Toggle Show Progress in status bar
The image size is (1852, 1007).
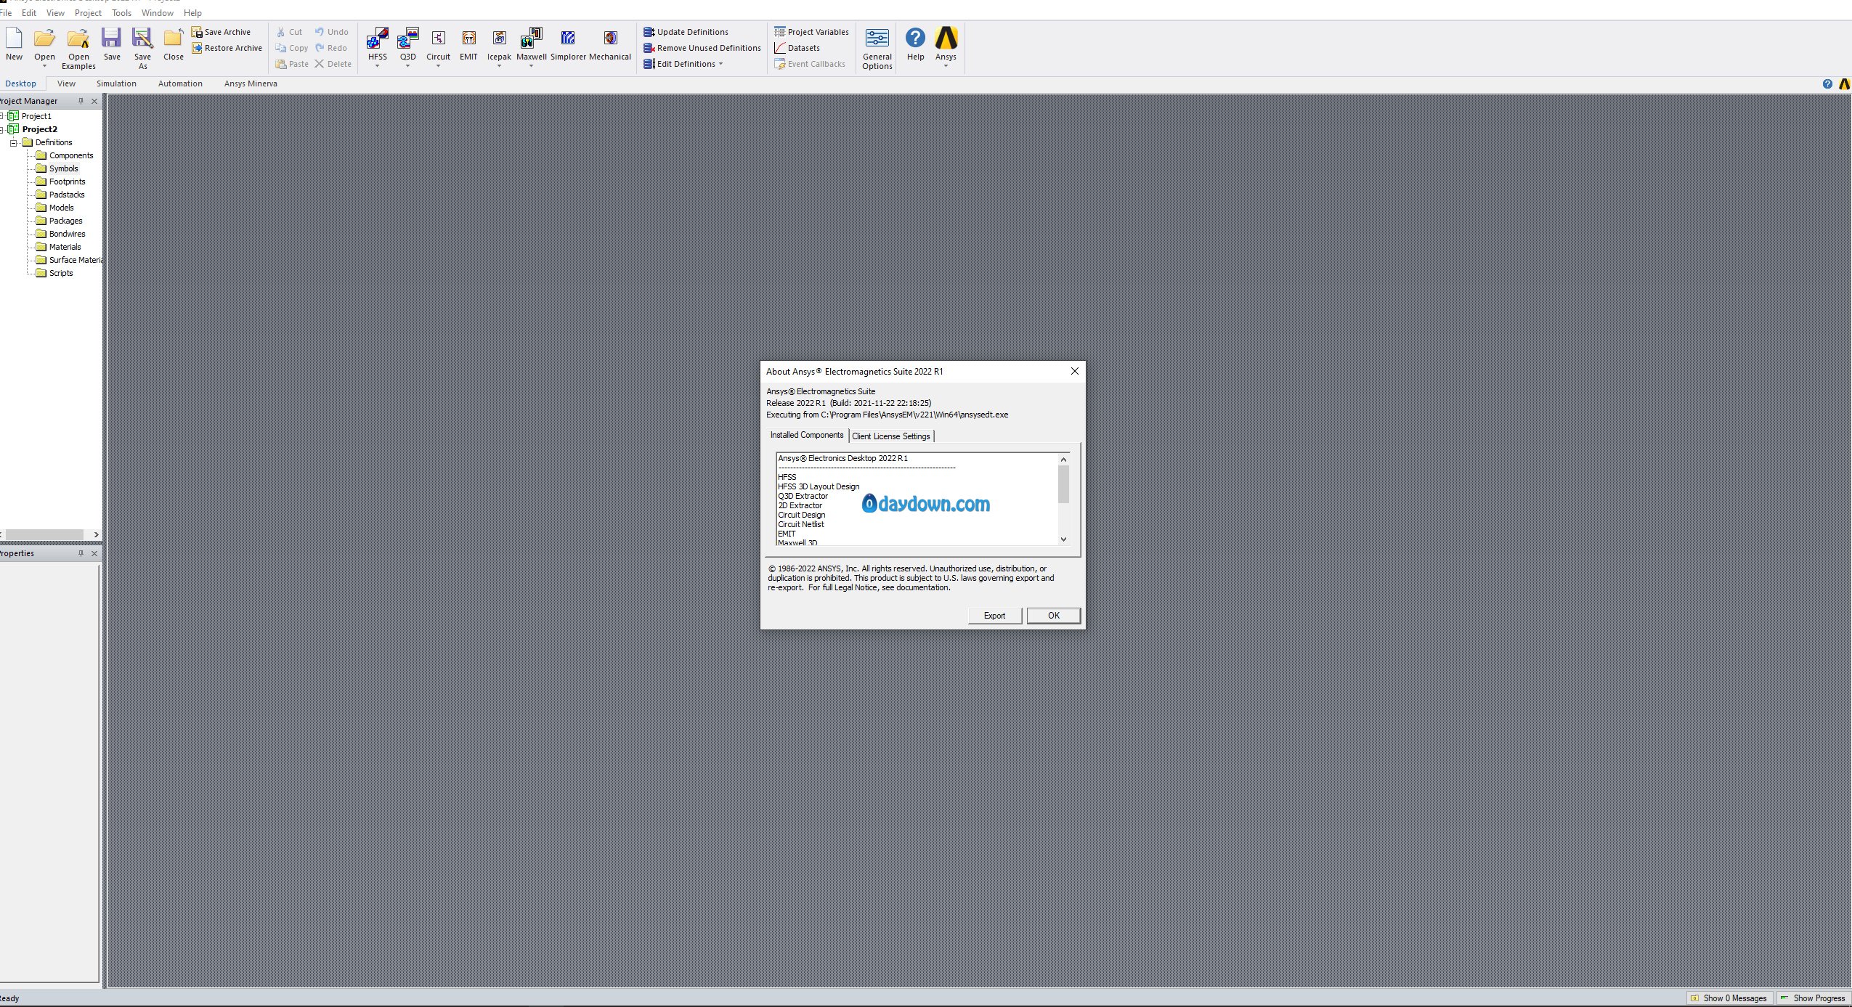click(x=1812, y=998)
